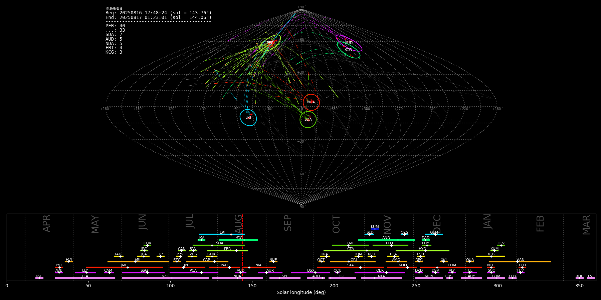The width and height of the screenshot is (601, 300).
Task: Click the 'PER: 40' count in the list
Action: tap(115, 26)
